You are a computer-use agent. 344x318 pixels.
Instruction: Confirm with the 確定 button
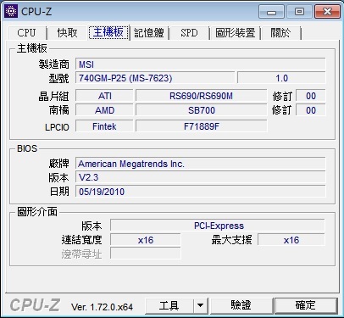pos(306,305)
